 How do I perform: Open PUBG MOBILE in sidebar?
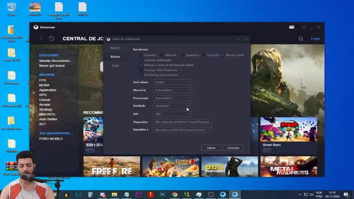click(51, 139)
